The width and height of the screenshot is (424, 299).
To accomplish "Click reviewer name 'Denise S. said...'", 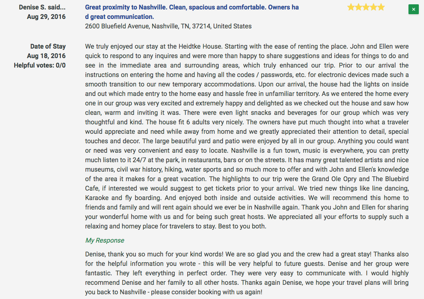I will (x=42, y=7).
